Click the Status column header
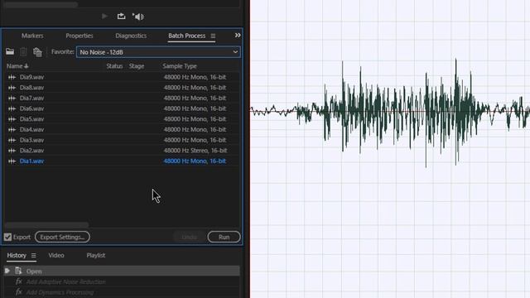This screenshot has width=530, height=298. click(x=114, y=66)
